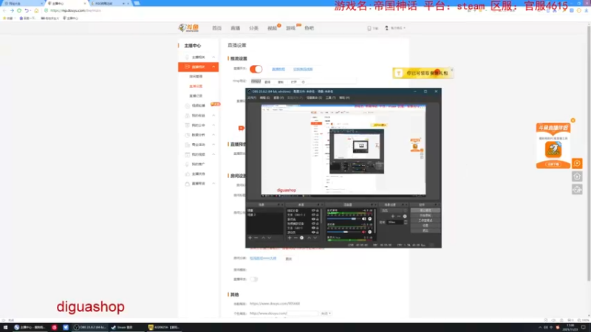Viewport: 591px width, 332px height.
Task: Expand the 主播相关 sidebar section chevron
Action: click(213, 58)
